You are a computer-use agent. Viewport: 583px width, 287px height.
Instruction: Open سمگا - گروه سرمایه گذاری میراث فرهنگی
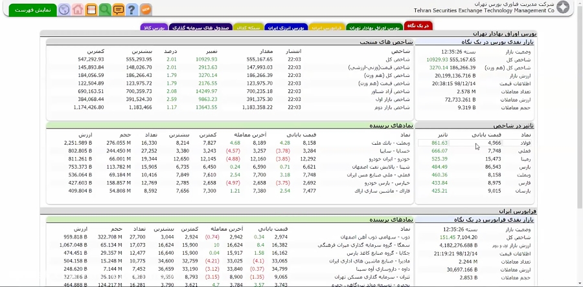pyautogui.click(x=364, y=245)
